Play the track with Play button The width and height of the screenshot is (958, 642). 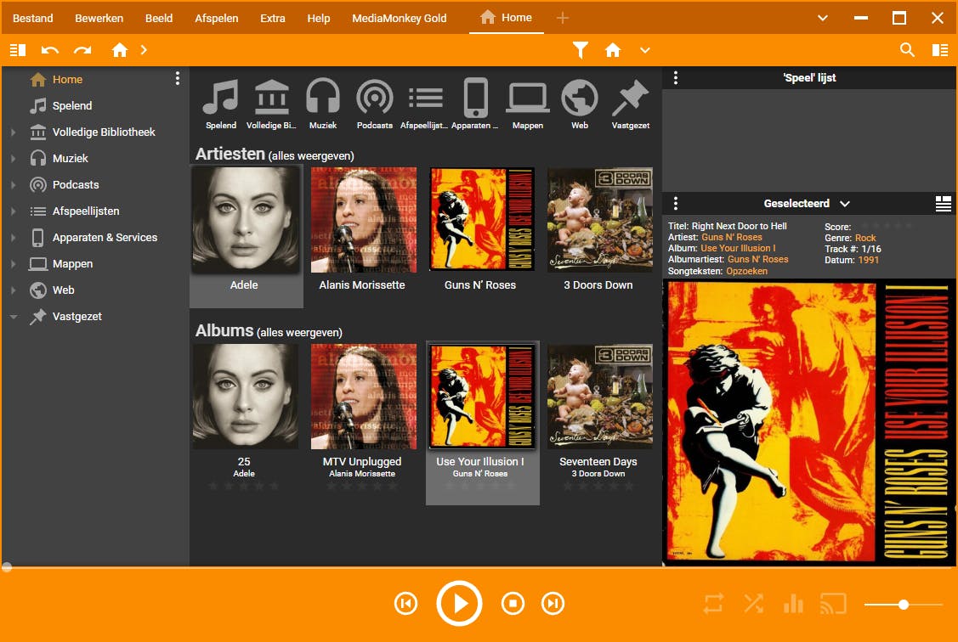point(459,604)
